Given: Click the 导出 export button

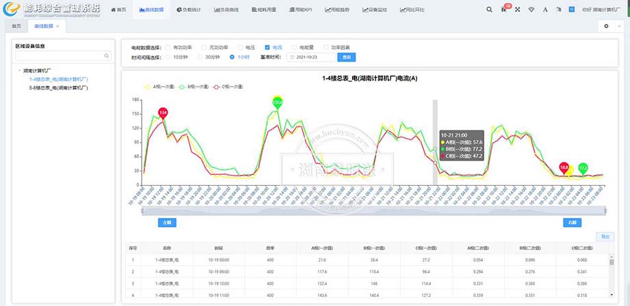Looking at the screenshot, I should [604, 236].
